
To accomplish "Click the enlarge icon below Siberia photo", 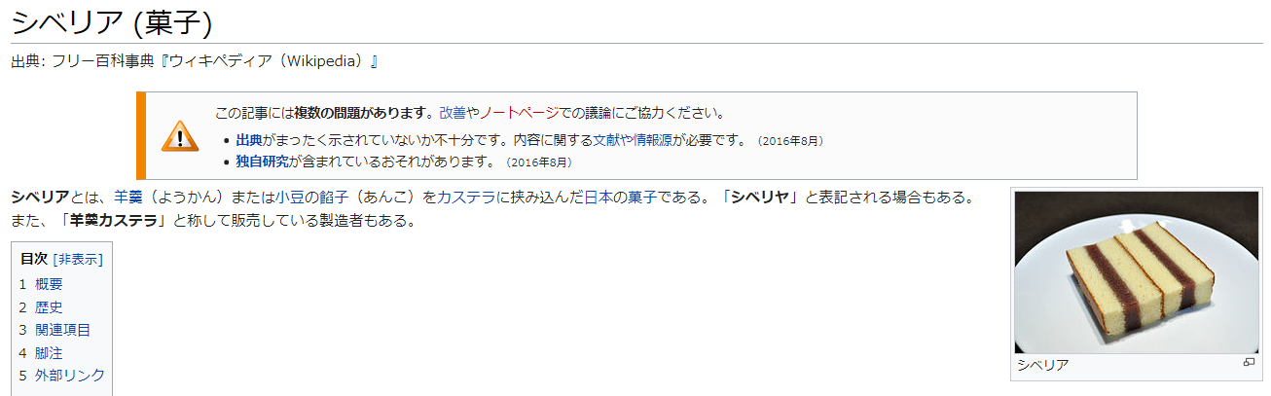I will pyautogui.click(x=1249, y=363).
